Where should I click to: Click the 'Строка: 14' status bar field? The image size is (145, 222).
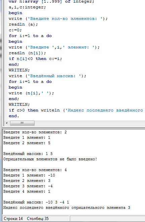point(13,219)
